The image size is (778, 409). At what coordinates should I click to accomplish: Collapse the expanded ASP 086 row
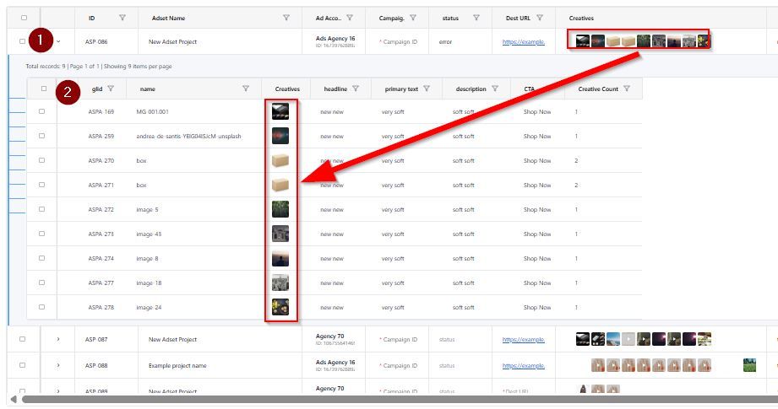pyautogui.click(x=58, y=41)
